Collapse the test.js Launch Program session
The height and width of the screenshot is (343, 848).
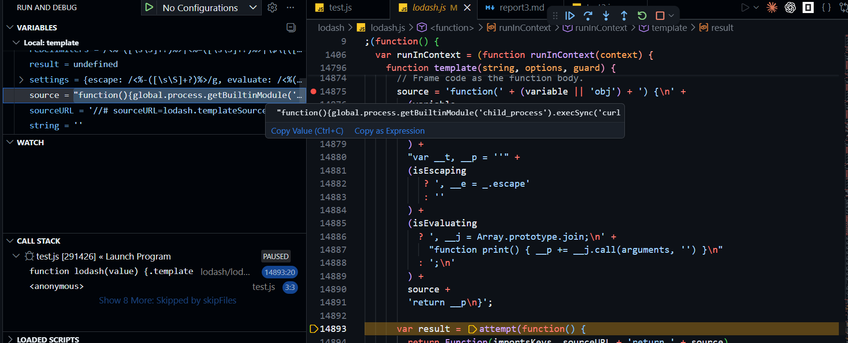[16, 256]
